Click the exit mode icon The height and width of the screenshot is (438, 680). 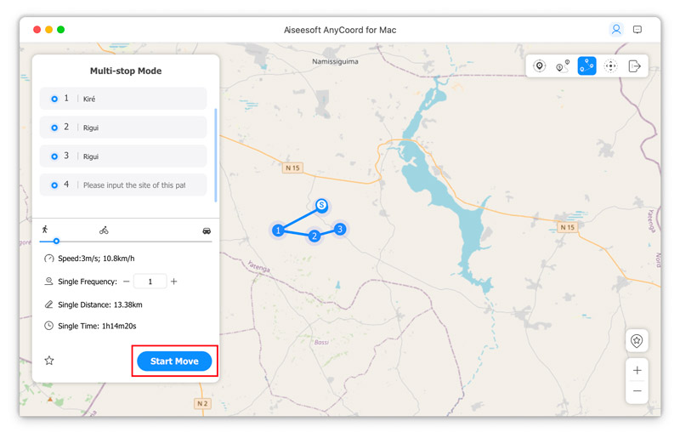[634, 66]
